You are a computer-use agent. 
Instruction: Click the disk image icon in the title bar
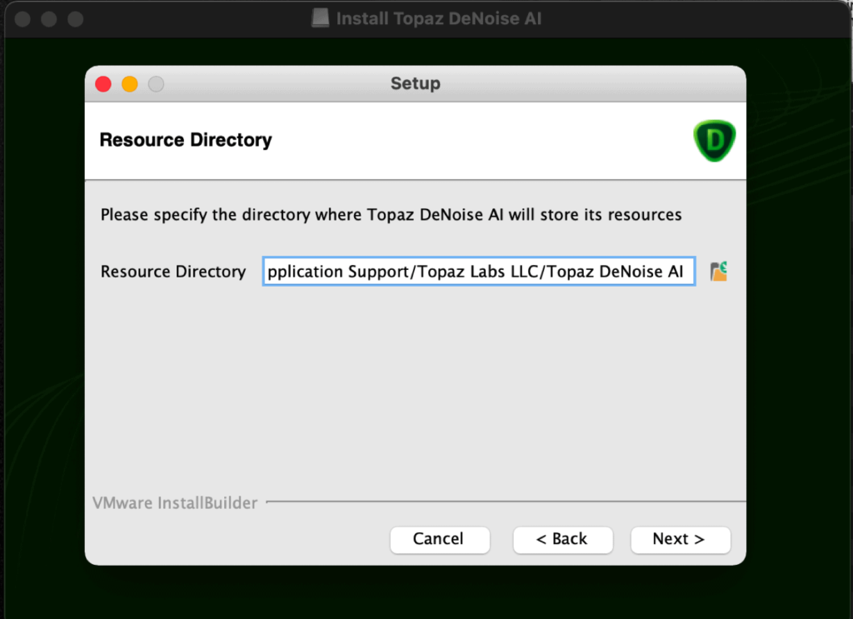(321, 17)
